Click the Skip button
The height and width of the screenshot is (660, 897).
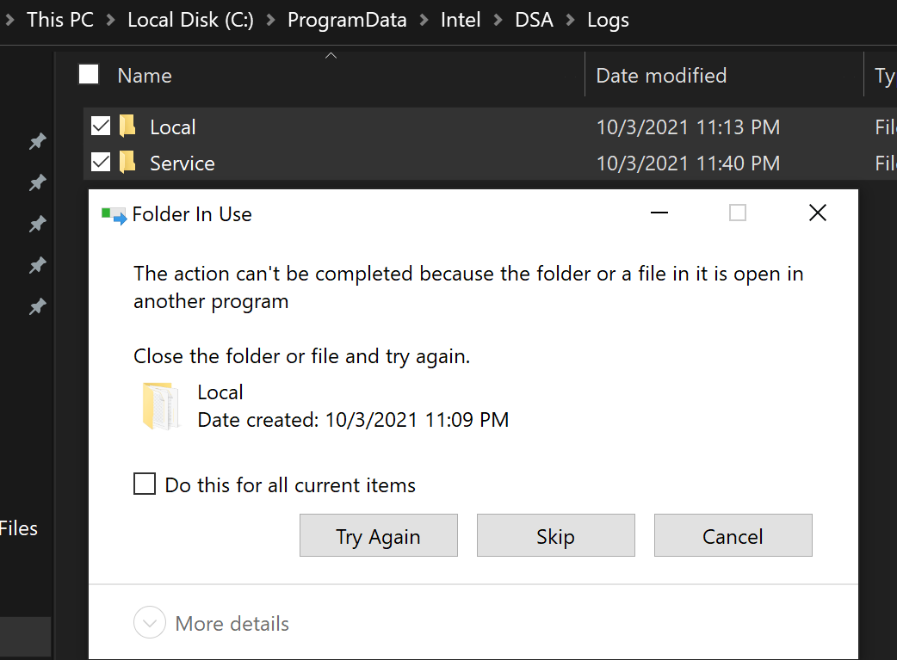click(x=555, y=536)
